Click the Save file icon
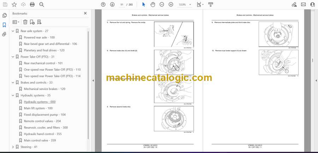Screen dimensions: 318x153 (x=5, y=5)
